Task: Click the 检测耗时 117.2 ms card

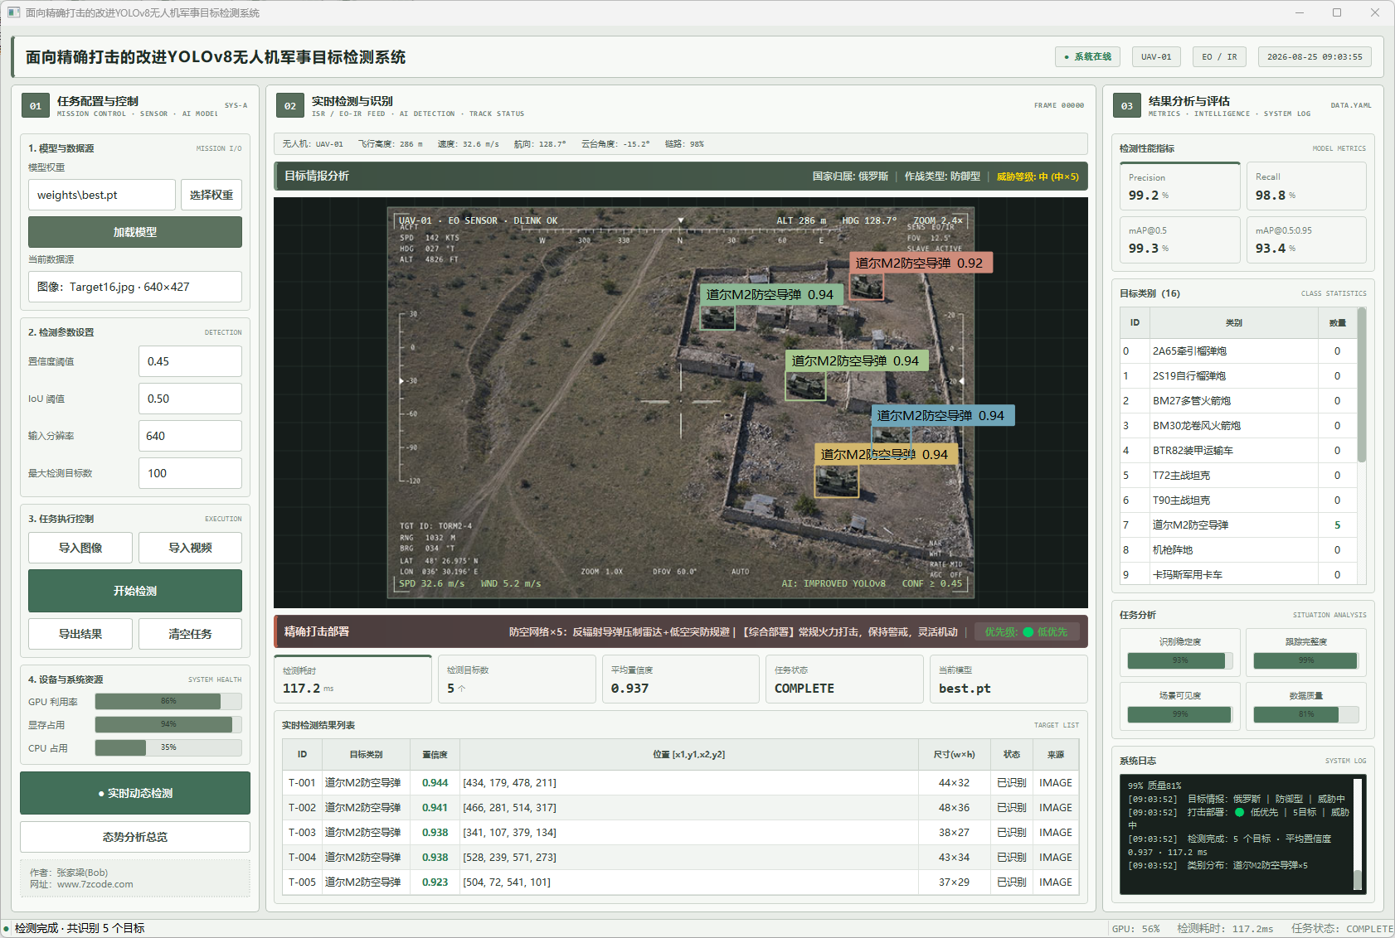Action: [x=352, y=679]
